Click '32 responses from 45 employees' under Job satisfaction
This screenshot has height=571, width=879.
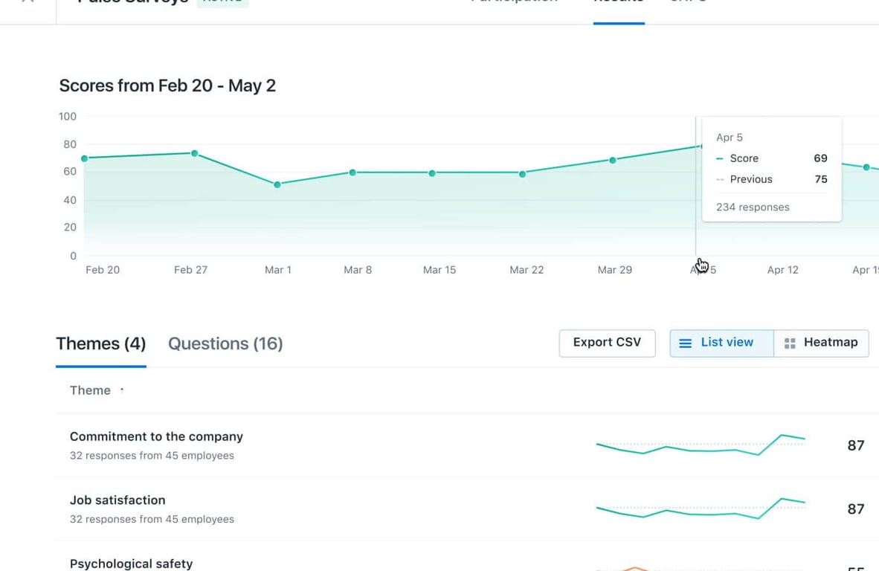pyautogui.click(x=152, y=519)
